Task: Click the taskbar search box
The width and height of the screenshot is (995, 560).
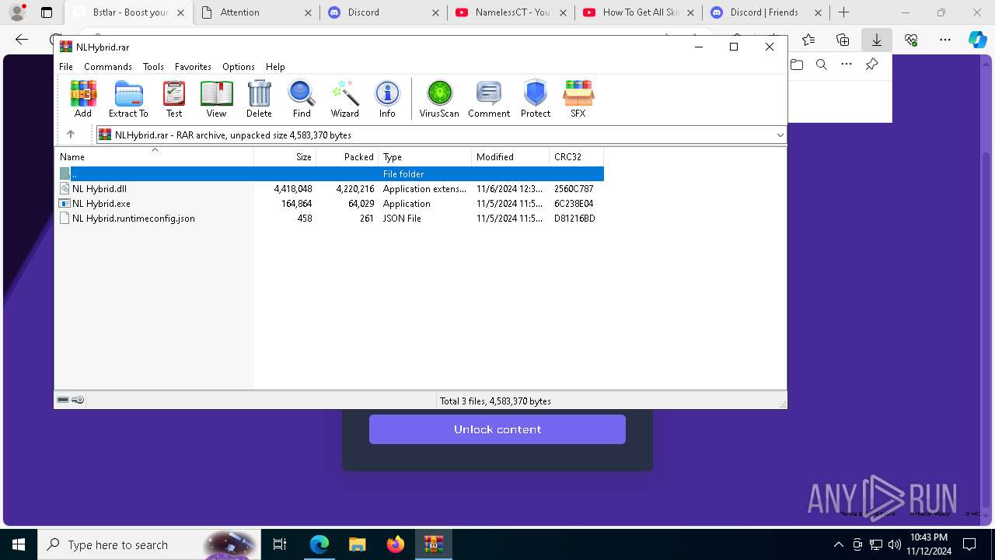Action: pyautogui.click(x=149, y=544)
